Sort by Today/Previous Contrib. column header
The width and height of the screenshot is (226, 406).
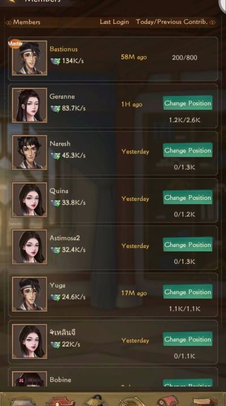click(172, 22)
